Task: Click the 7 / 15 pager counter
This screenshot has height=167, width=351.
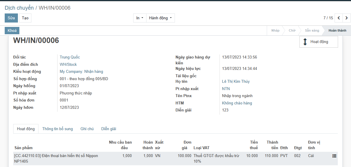Action: click(328, 18)
